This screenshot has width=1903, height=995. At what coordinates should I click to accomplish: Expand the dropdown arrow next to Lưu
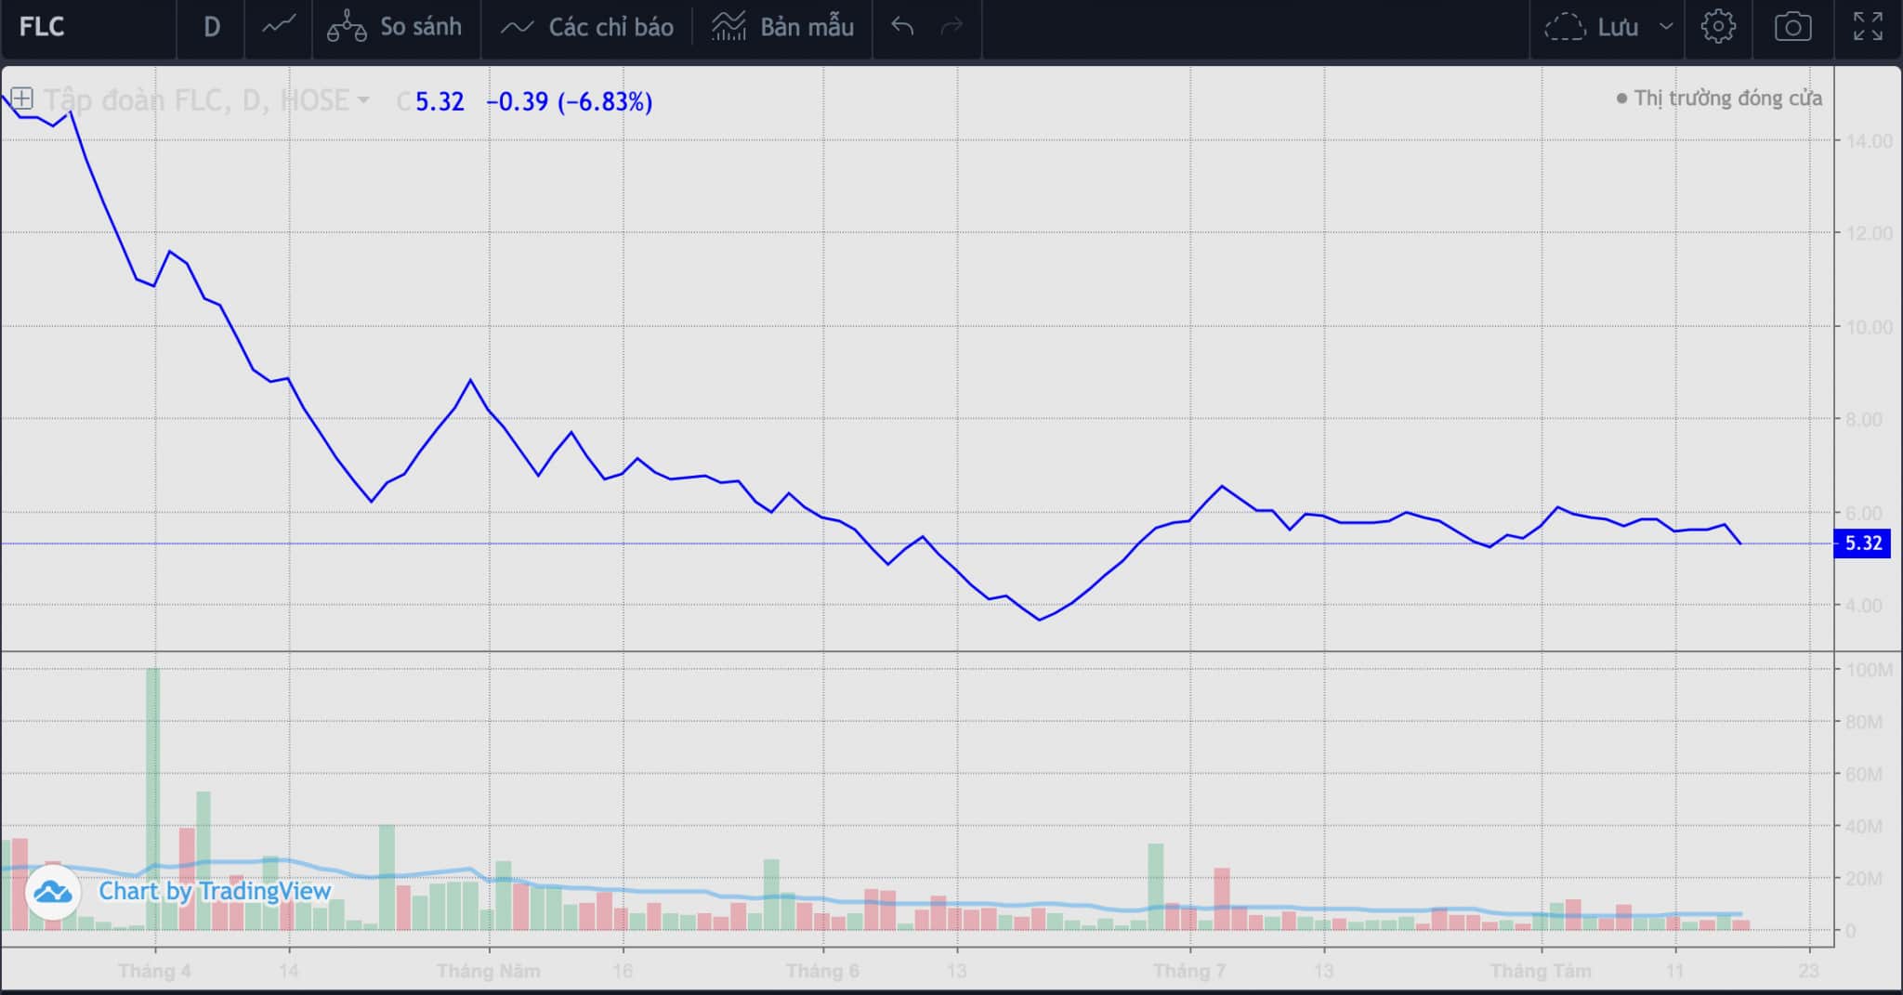point(1666,27)
